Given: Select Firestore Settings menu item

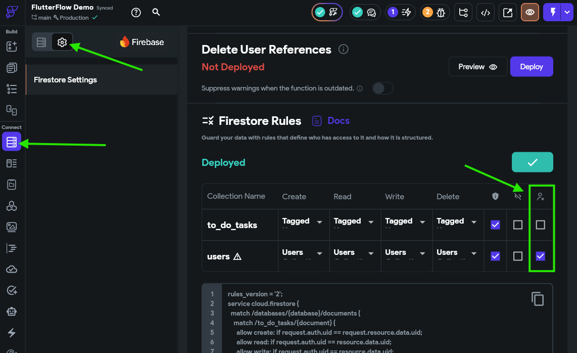Looking at the screenshot, I should (x=102, y=80).
